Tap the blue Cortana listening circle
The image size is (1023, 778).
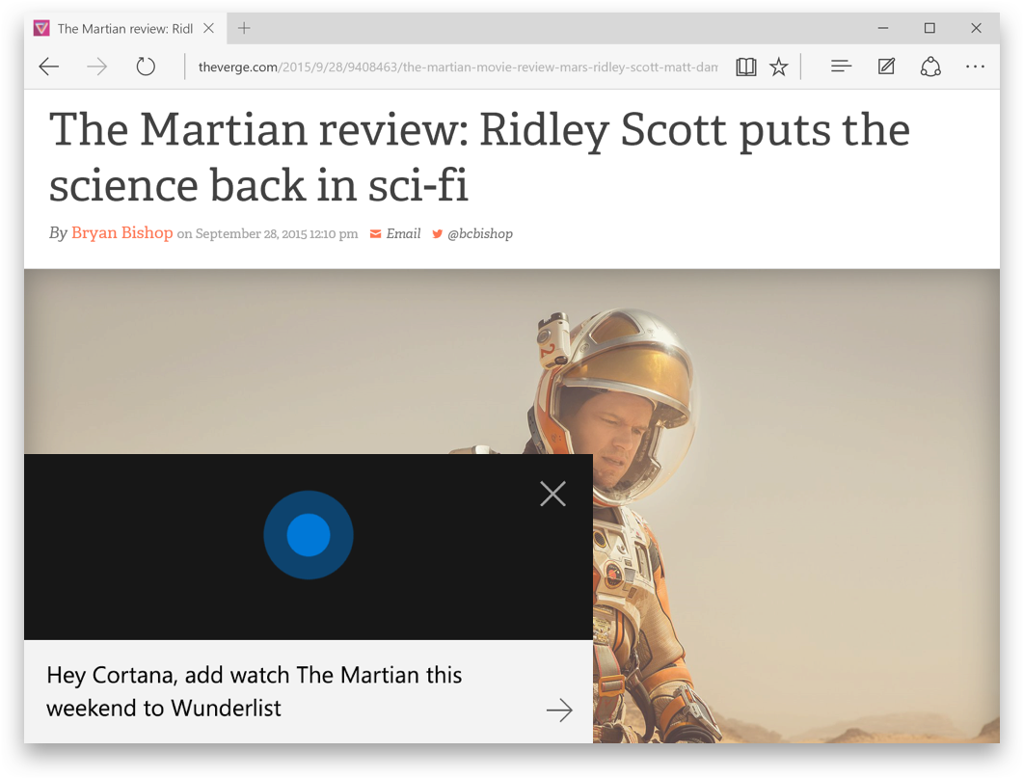308,535
